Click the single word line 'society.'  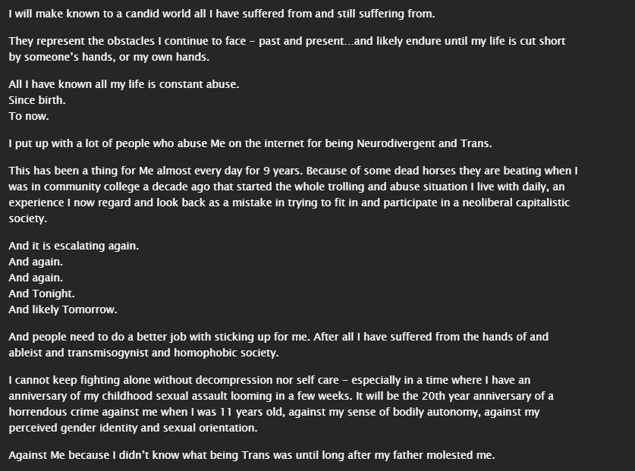pos(28,218)
